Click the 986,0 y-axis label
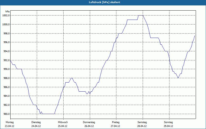This screenshot has height=129, width=206. 6,87
